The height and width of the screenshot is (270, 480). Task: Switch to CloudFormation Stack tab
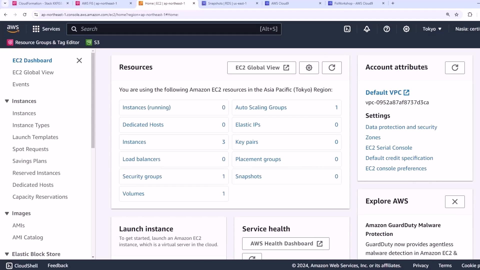coord(40,3)
